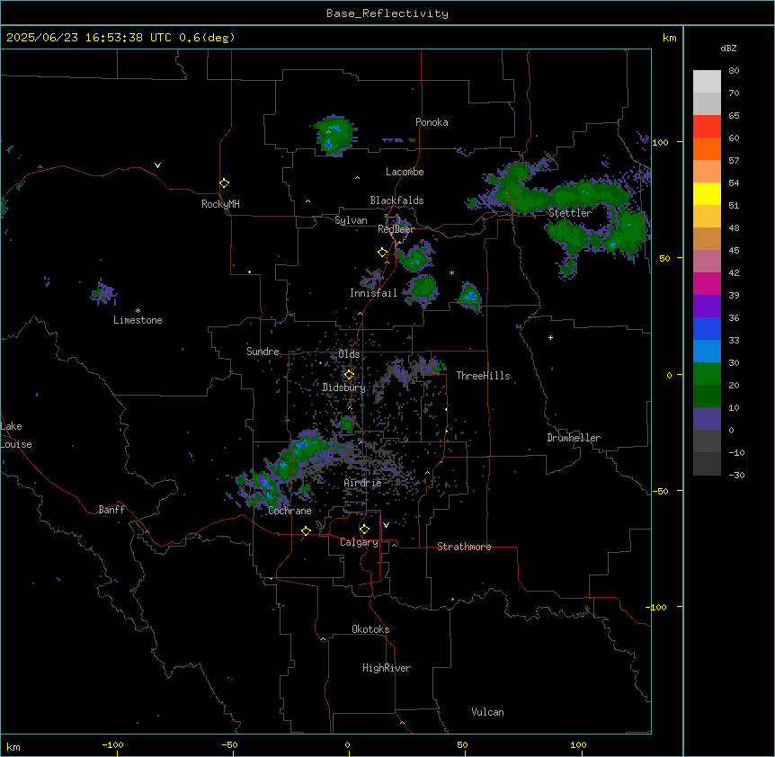The height and width of the screenshot is (757, 775).
Task: Select the ThreeHills label
Action: [483, 376]
